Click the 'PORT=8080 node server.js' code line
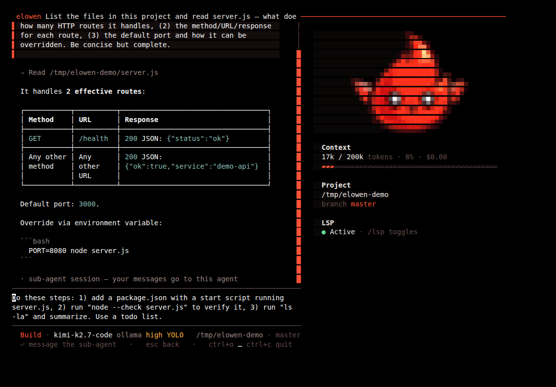556x387 pixels. tap(79, 251)
